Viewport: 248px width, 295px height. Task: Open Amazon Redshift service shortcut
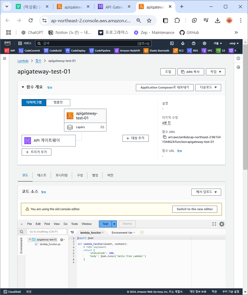click(127, 51)
